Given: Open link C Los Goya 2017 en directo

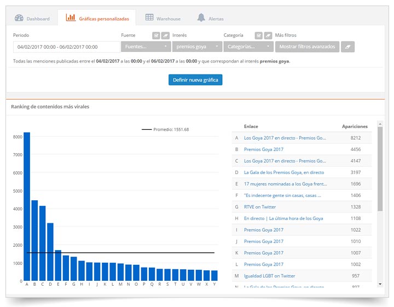Looking at the screenshot, I should click(x=285, y=161).
